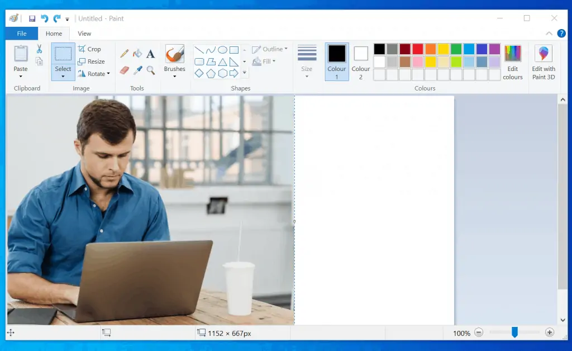Click Edit with Paint 3D

543,61
